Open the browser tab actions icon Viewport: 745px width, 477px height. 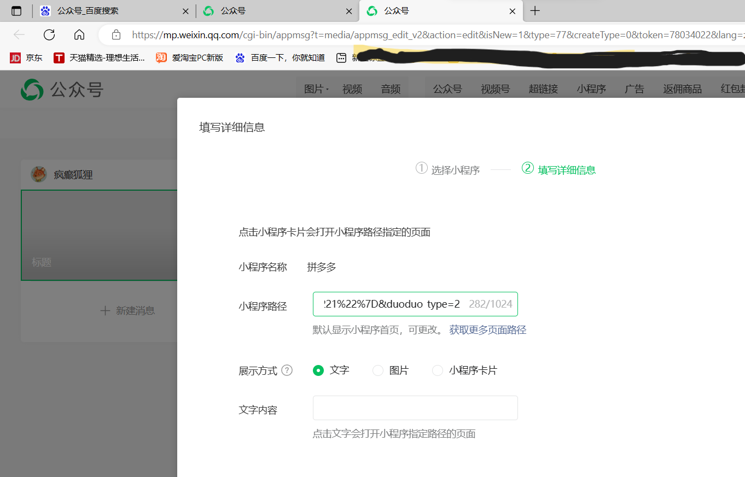click(x=16, y=11)
